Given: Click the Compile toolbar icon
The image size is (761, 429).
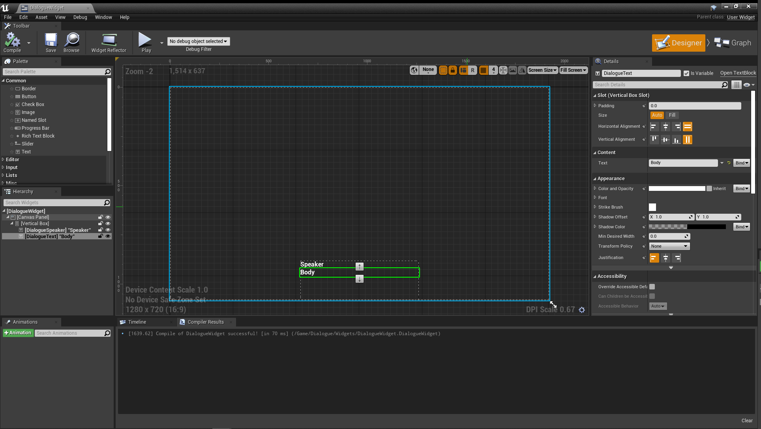Looking at the screenshot, I should point(12,42).
